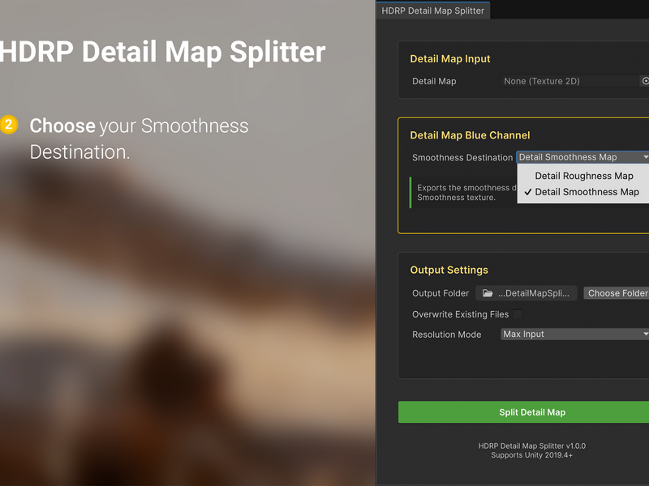Expand the Resolution Mode dropdown showing Max Input

[x=574, y=334]
